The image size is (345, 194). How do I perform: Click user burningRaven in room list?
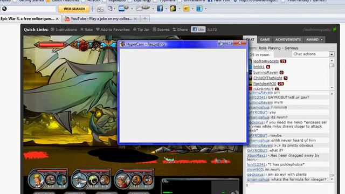click(266, 72)
